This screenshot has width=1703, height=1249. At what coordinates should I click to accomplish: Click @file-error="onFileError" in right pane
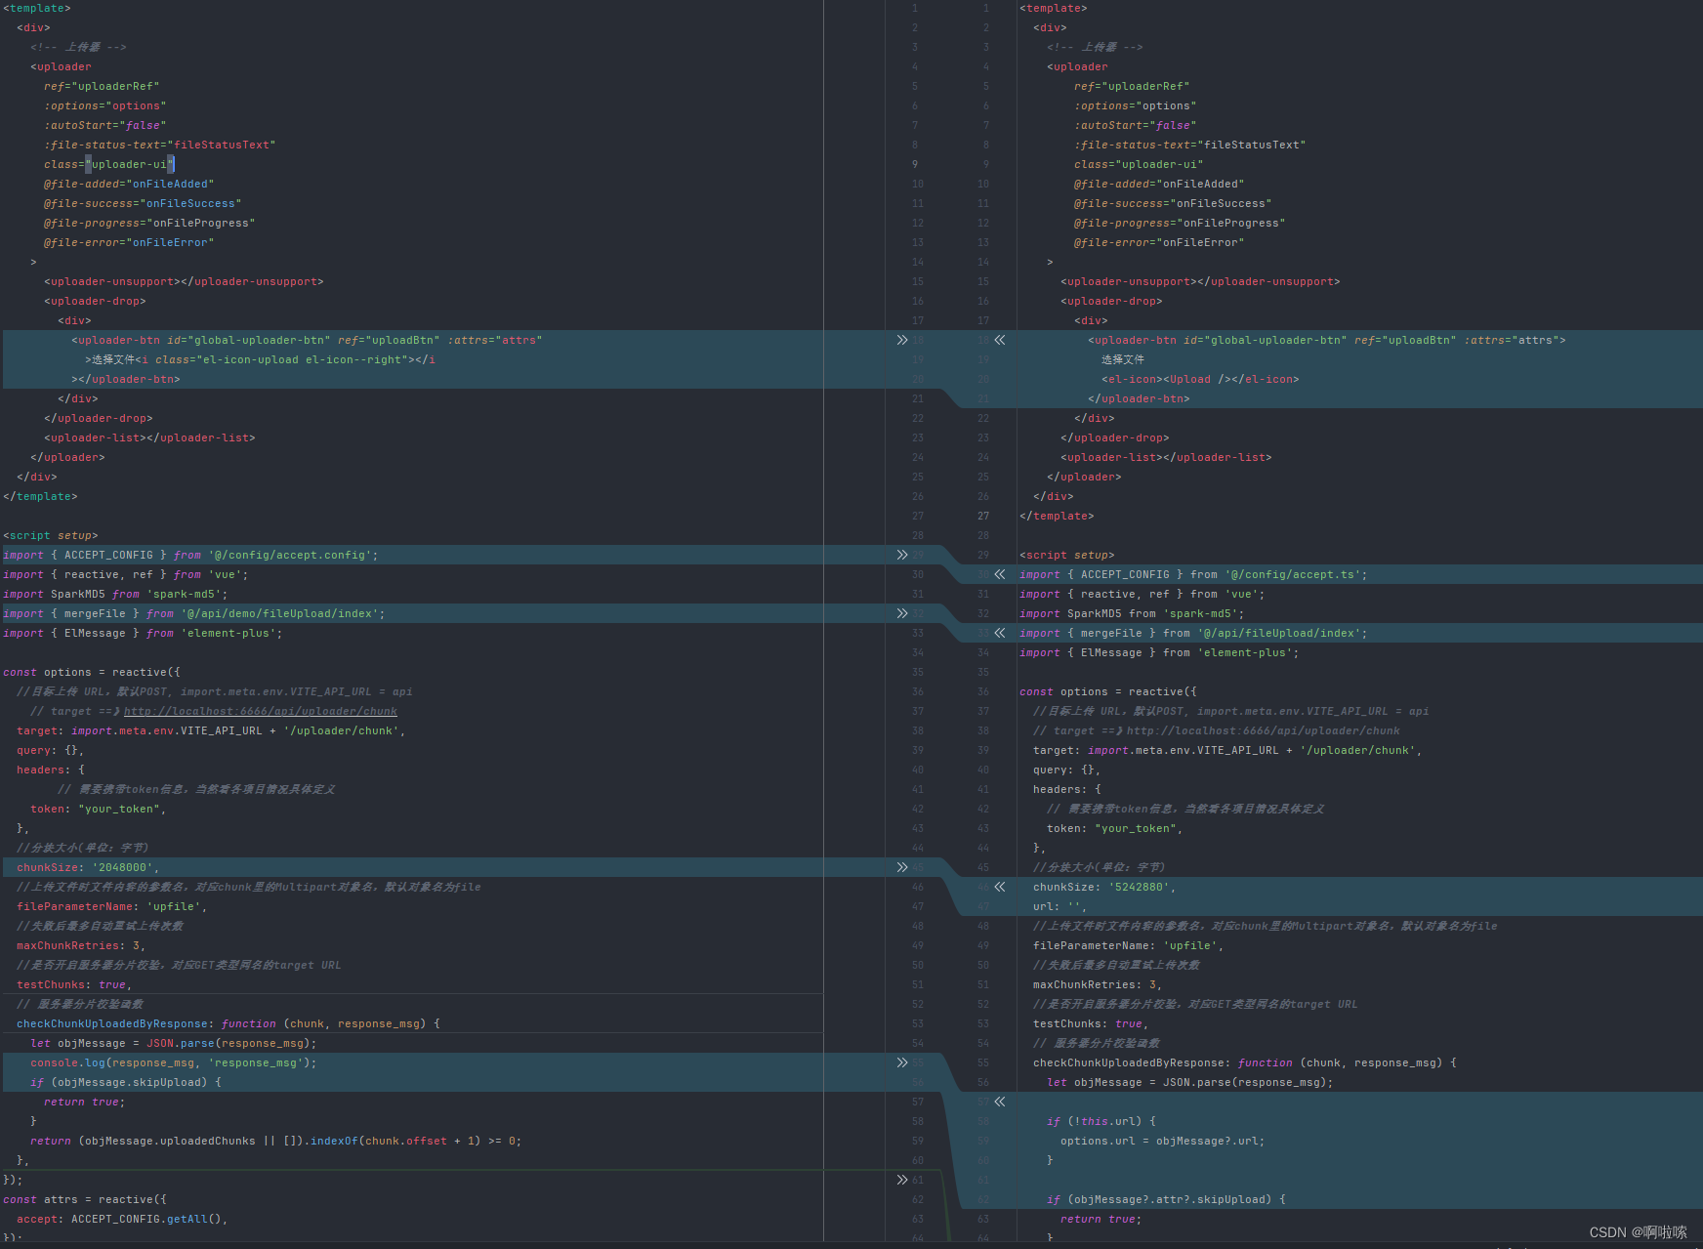click(x=1159, y=242)
